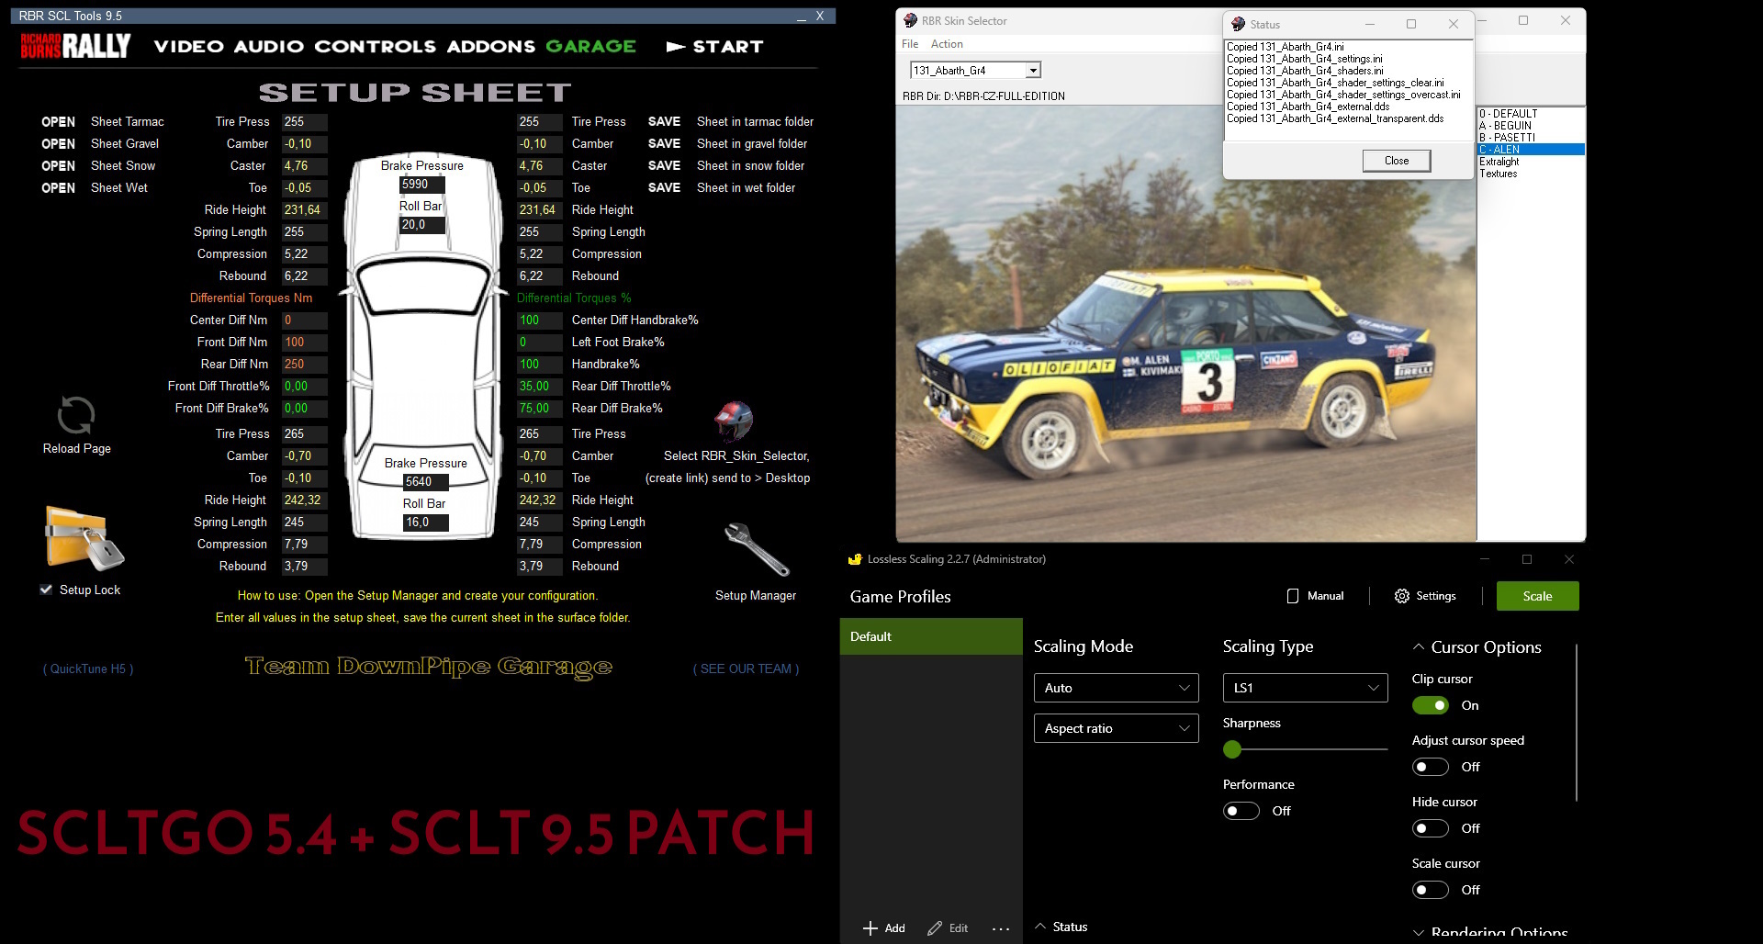Select skin '0 - DEFAULT' in list
This screenshot has height=944, width=1763.
(x=1531, y=114)
